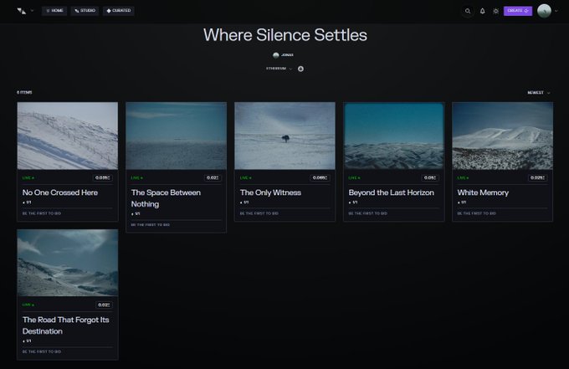Click the No One Crossed Here title
This screenshot has width=569, height=369.
tap(60, 192)
